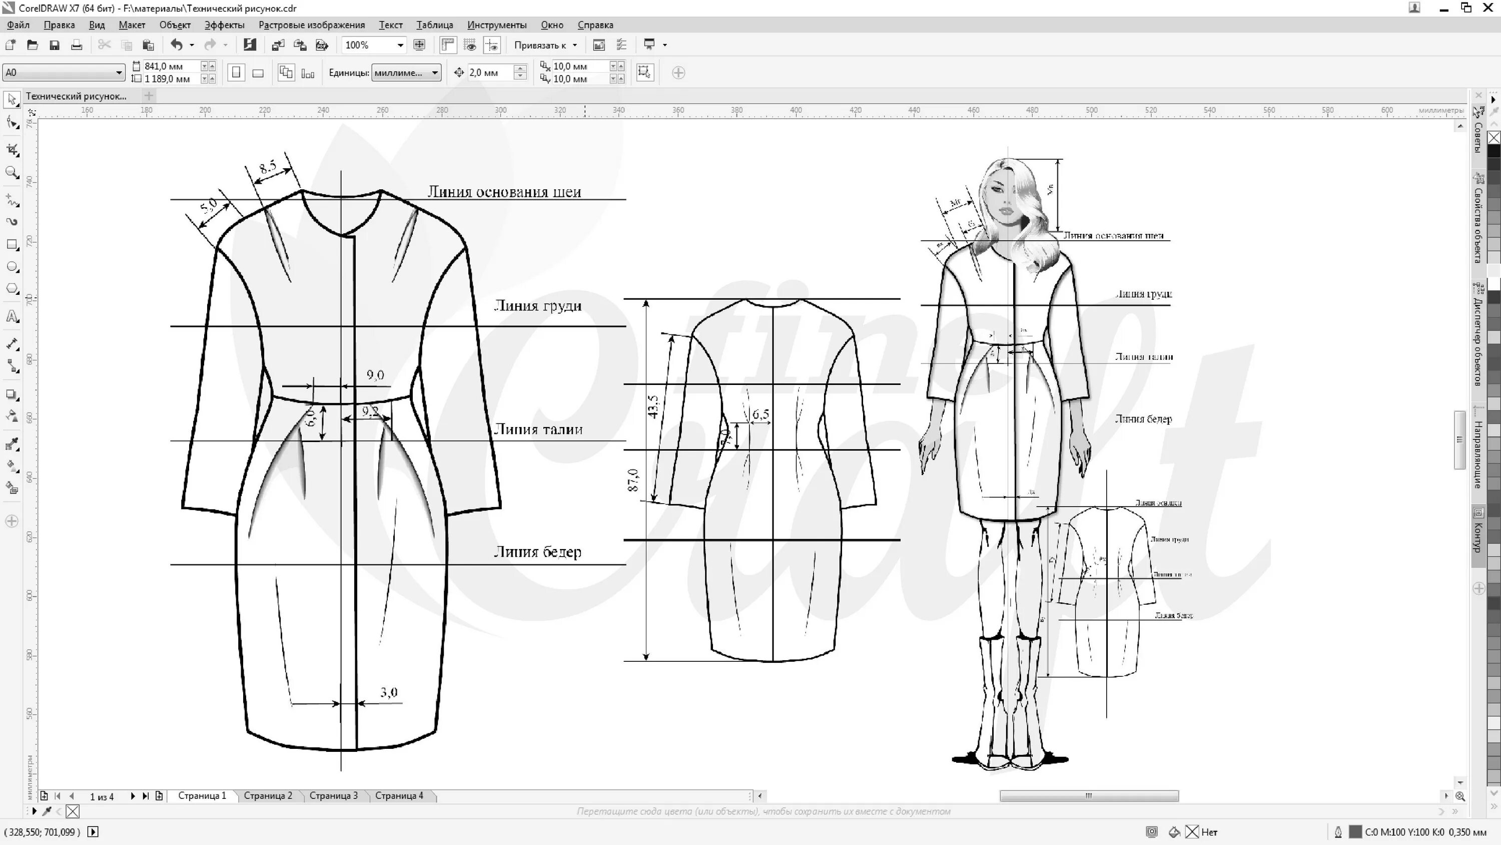1501x845 pixels.
Task: Click the Publish to PDF icon
Action: (x=322, y=45)
